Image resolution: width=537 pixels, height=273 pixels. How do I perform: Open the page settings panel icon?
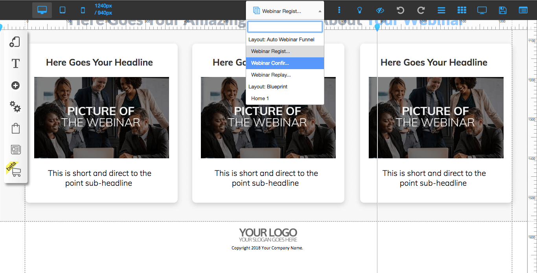point(523,10)
